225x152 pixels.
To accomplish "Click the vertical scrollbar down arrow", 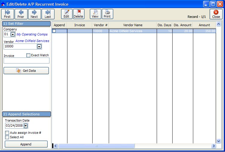I will click(x=218, y=141).
